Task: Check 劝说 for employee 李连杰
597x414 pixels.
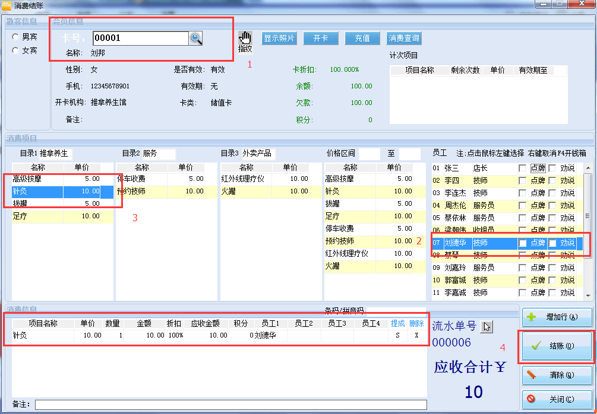Action: point(552,193)
